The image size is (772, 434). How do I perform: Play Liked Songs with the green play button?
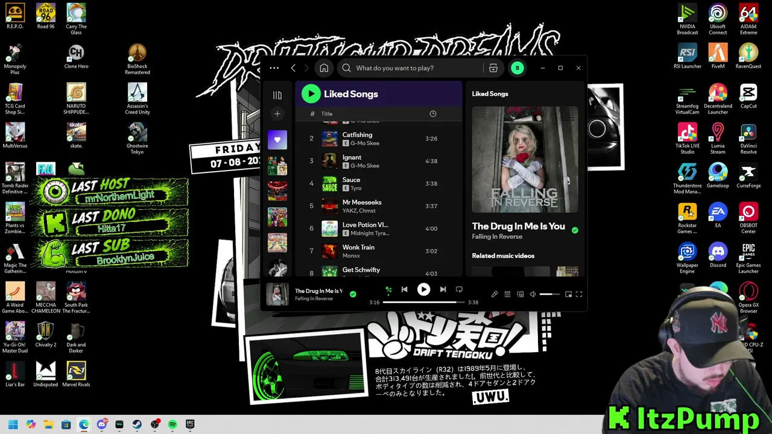(x=311, y=93)
